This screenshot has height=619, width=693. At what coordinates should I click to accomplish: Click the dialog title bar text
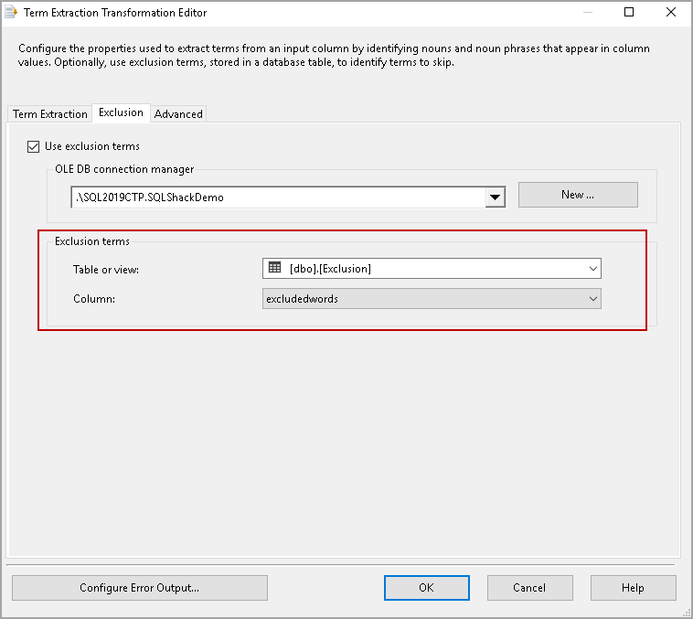tap(115, 13)
